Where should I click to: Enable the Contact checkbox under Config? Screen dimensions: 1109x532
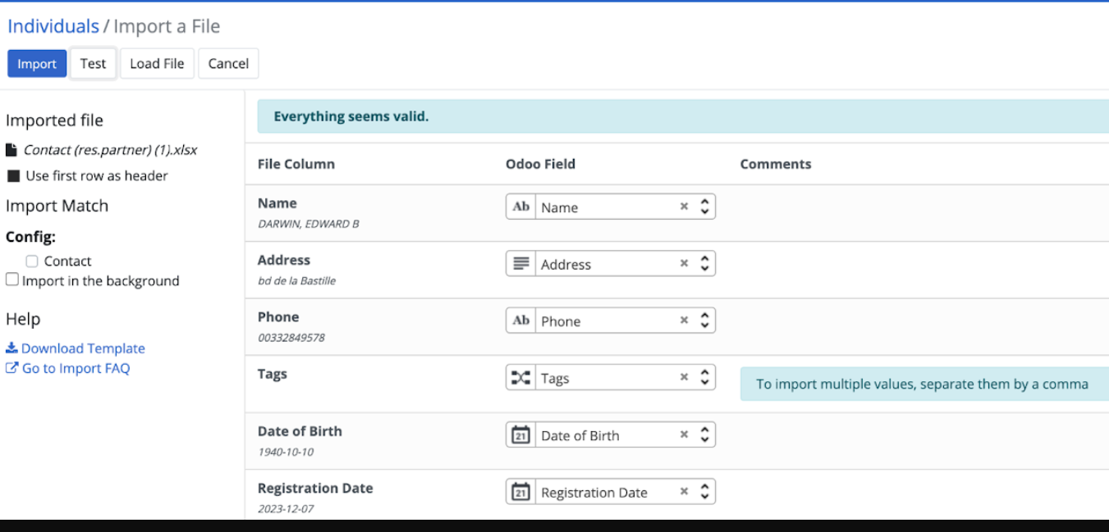pyautogui.click(x=31, y=261)
